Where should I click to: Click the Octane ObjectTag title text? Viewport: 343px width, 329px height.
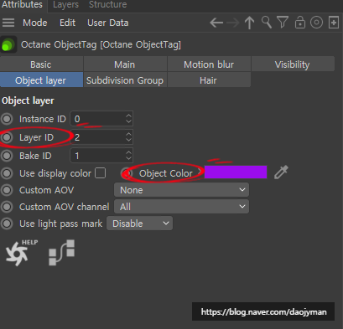point(101,44)
